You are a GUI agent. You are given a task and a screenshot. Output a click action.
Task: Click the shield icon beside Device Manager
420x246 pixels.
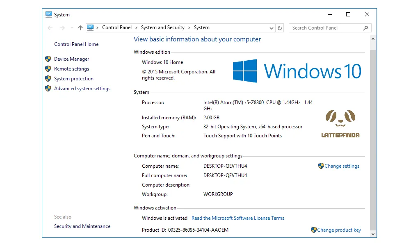(48, 59)
